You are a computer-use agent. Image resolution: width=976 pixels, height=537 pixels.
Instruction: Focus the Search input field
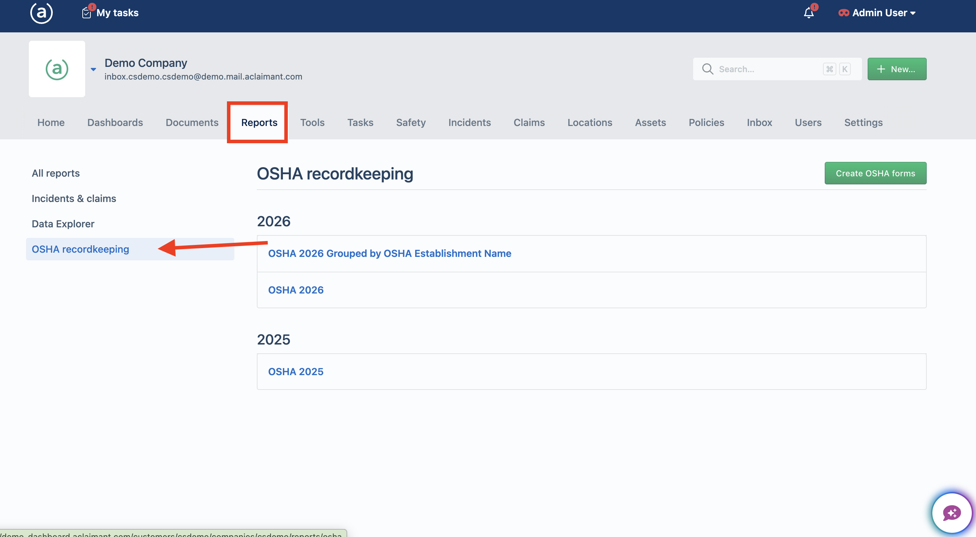(x=777, y=69)
